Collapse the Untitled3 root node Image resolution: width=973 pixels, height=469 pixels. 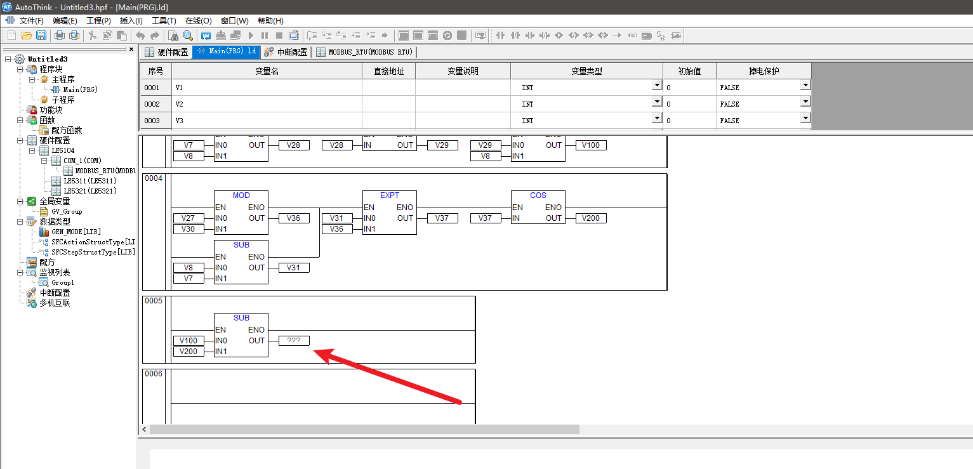coord(8,59)
